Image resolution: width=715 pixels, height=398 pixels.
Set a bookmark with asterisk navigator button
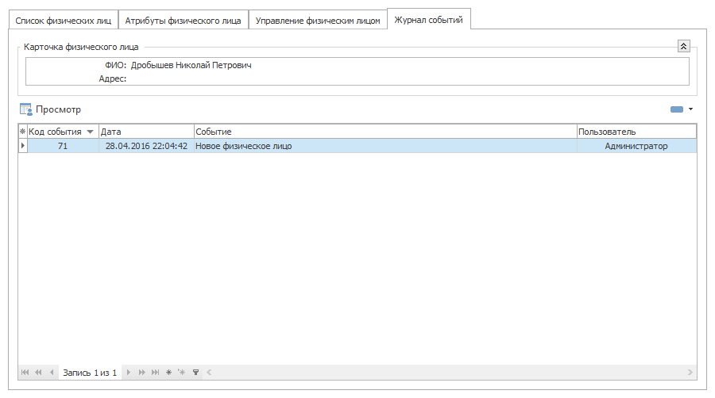168,373
